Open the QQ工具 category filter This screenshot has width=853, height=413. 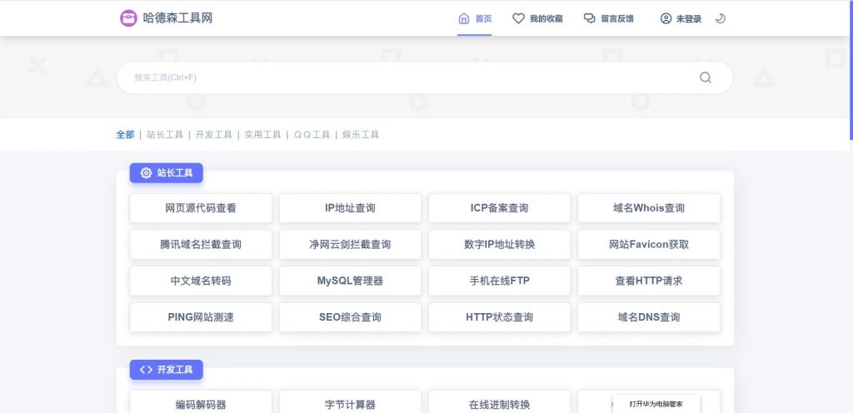pos(312,134)
